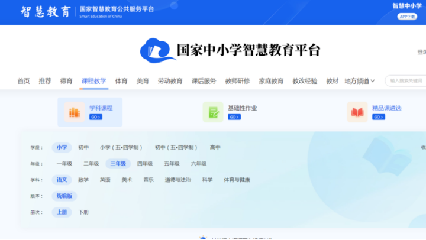Screen dimensions: 426x240
Task: Switch to 教师研修 tab
Action: [x=237, y=81]
